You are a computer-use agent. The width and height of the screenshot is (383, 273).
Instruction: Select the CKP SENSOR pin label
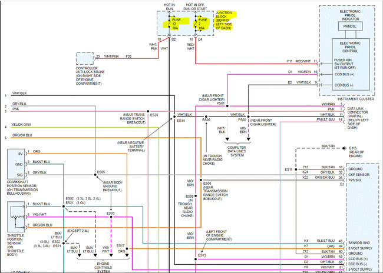pyautogui.click(x=359, y=175)
